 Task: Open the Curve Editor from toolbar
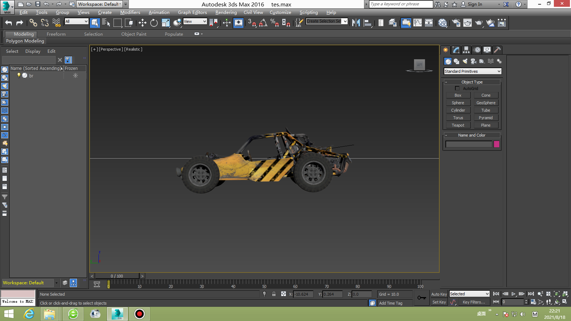[x=418, y=23]
